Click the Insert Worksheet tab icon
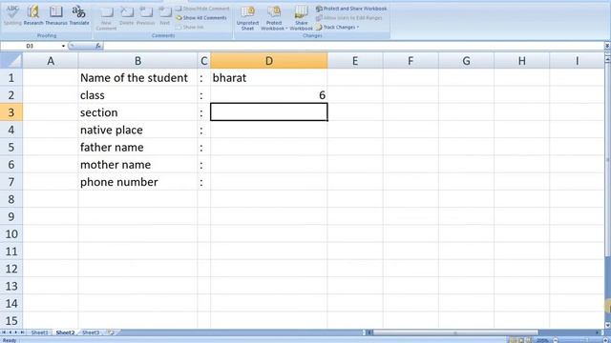The image size is (611, 343). pyautogui.click(x=111, y=333)
